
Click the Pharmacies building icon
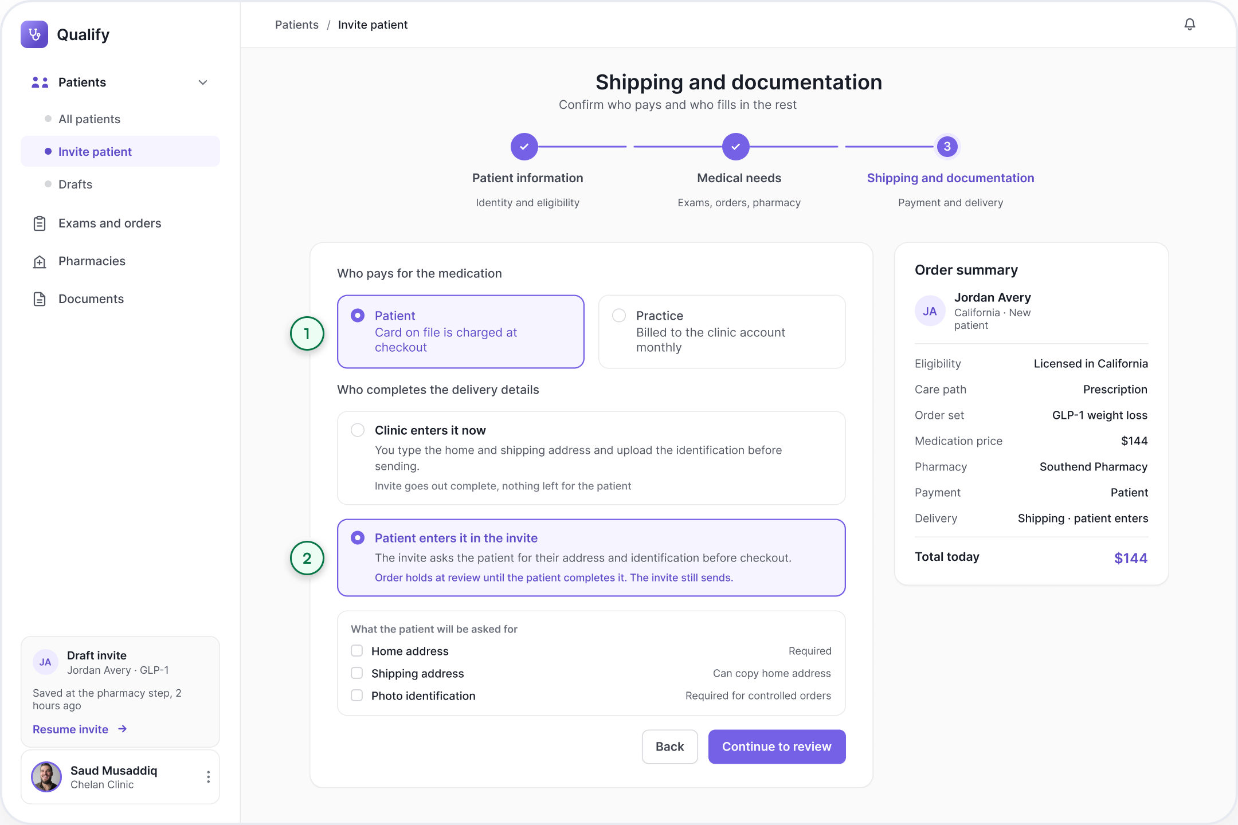40,261
